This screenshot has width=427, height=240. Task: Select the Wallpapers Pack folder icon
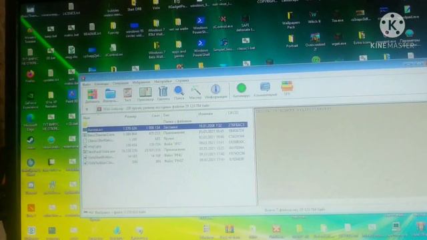(x=291, y=20)
